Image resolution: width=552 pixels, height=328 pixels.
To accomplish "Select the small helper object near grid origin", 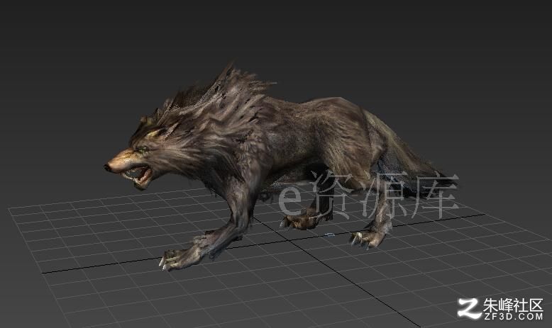I will 329,234.
